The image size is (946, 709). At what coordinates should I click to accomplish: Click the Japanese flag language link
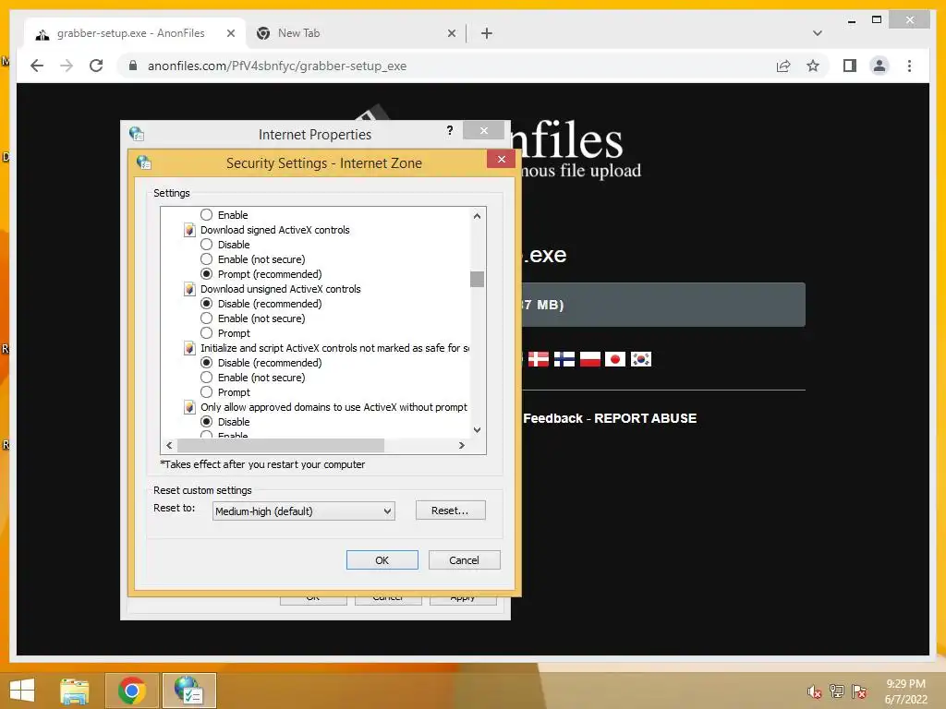pyautogui.click(x=614, y=359)
